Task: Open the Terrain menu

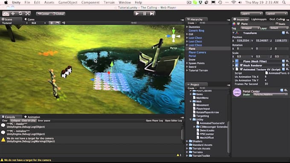Action: click(x=109, y=3)
